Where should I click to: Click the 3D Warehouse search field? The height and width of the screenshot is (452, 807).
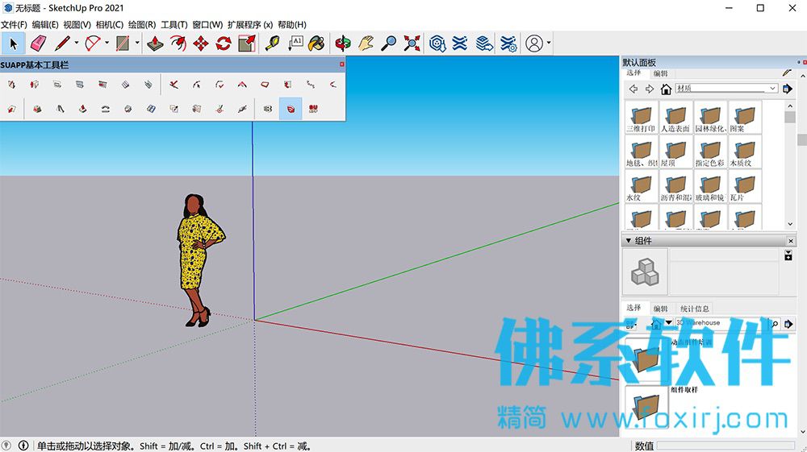721,323
